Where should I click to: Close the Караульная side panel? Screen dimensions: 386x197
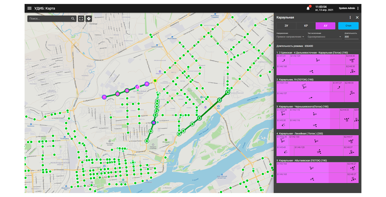point(357,18)
